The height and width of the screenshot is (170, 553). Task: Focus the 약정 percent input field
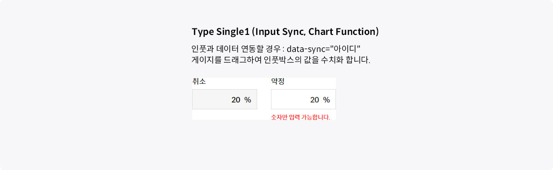tap(303, 99)
